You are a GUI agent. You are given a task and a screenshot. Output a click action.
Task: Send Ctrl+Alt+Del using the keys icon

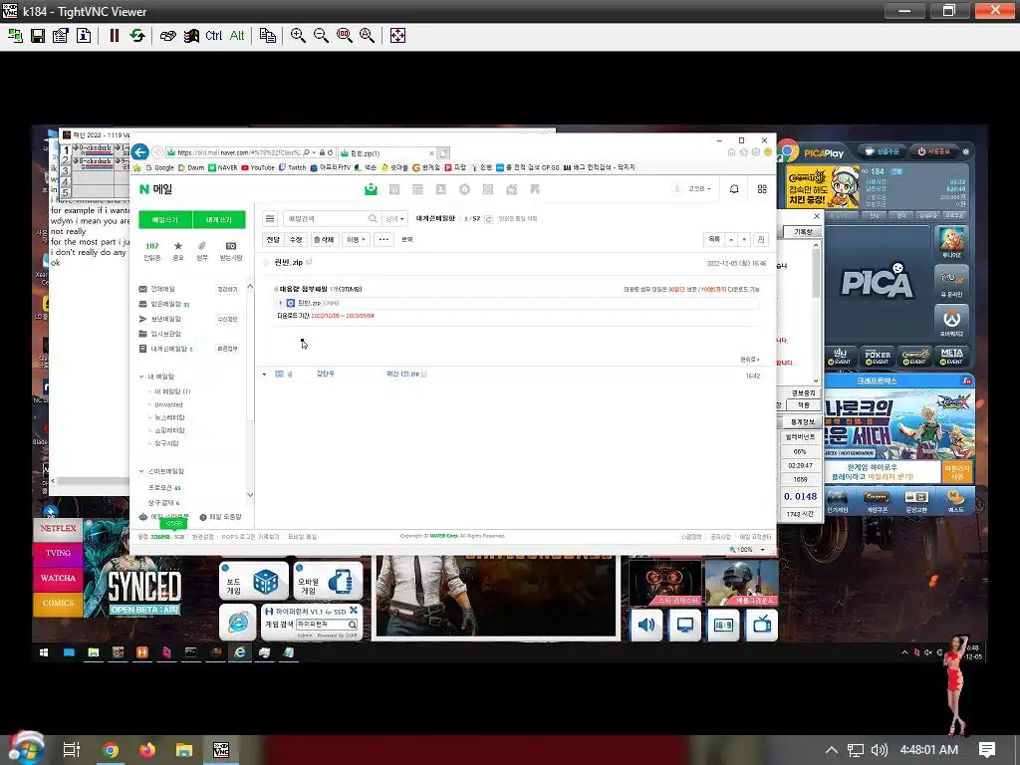pyautogui.click(x=167, y=36)
